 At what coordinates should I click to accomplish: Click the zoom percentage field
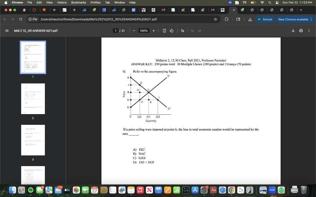pyautogui.click(x=144, y=31)
